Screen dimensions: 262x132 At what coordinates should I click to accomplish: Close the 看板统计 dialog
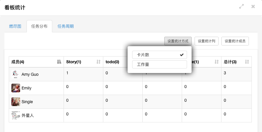point(253,7)
